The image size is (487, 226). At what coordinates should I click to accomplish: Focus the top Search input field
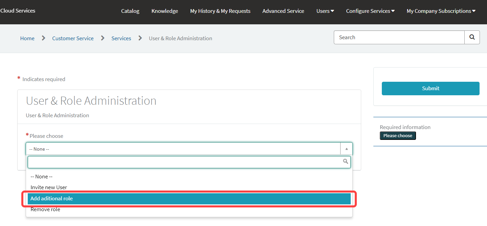point(399,37)
